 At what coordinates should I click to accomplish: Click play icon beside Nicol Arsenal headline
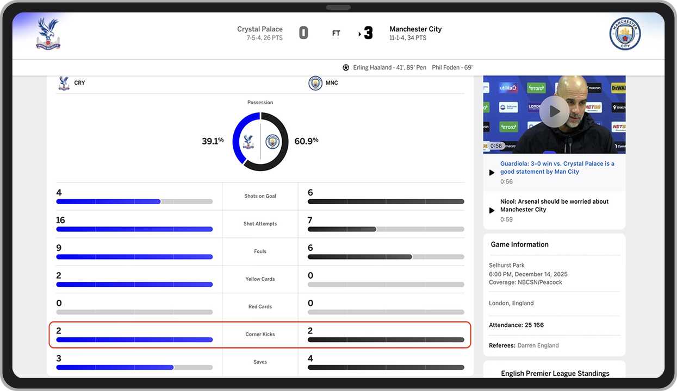coord(492,211)
